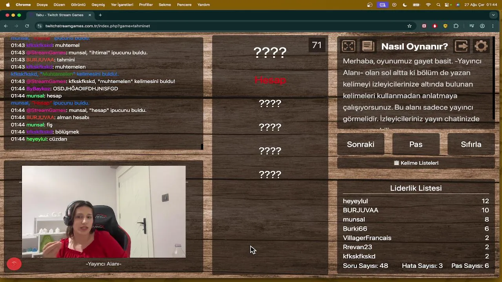Open the Düzen menu
Viewport: 502px width, 282px height.
pyautogui.click(x=59, y=5)
